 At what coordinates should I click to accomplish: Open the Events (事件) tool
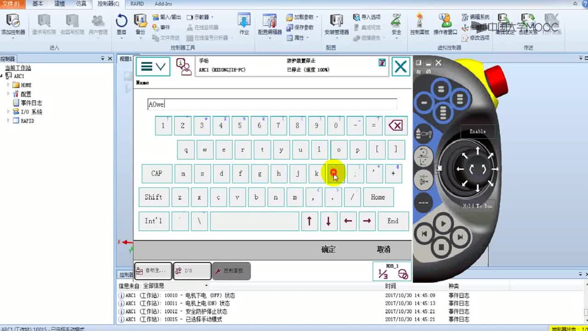click(161, 28)
